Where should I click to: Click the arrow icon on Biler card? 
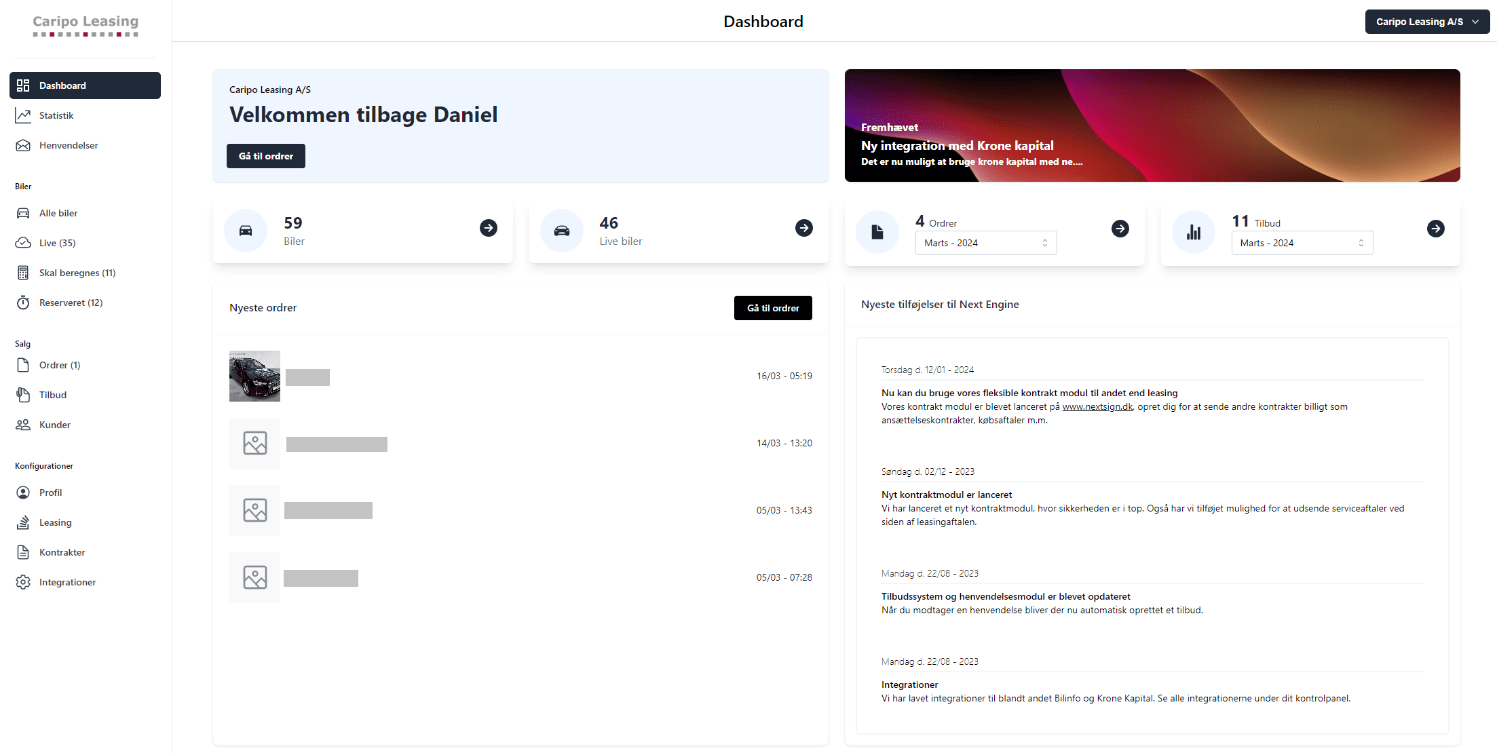[x=488, y=228]
